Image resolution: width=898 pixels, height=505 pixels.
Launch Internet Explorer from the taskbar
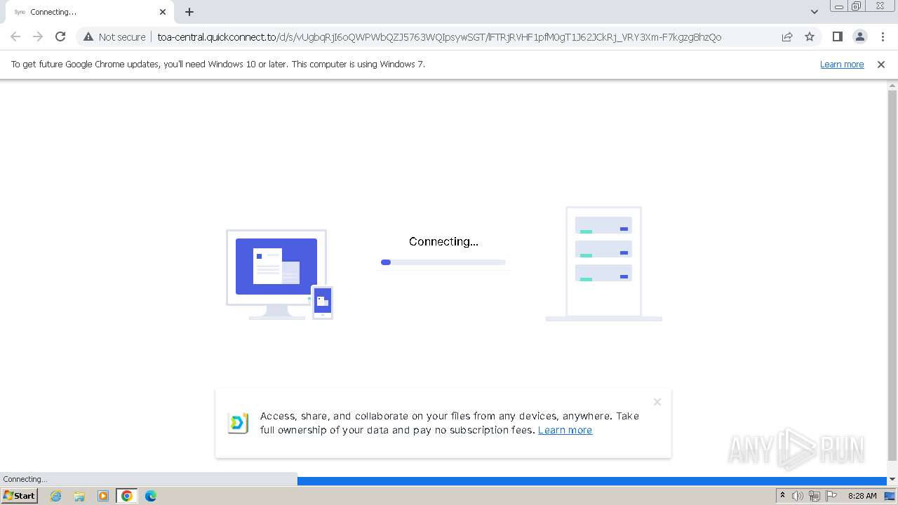(x=55, y=496)
